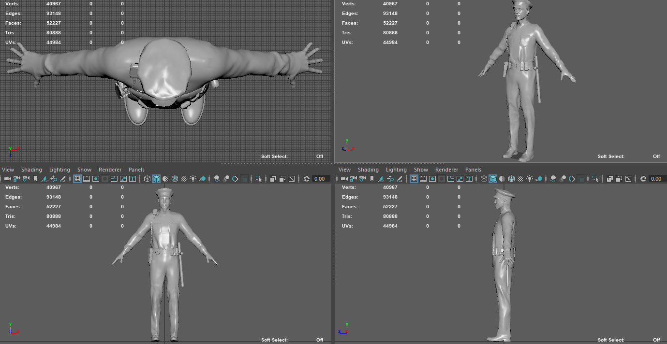Viewport: 667px width, 344px height.
Task: Open Camera Attributes icon in front view panel
Action: click(x=26, y=179)
